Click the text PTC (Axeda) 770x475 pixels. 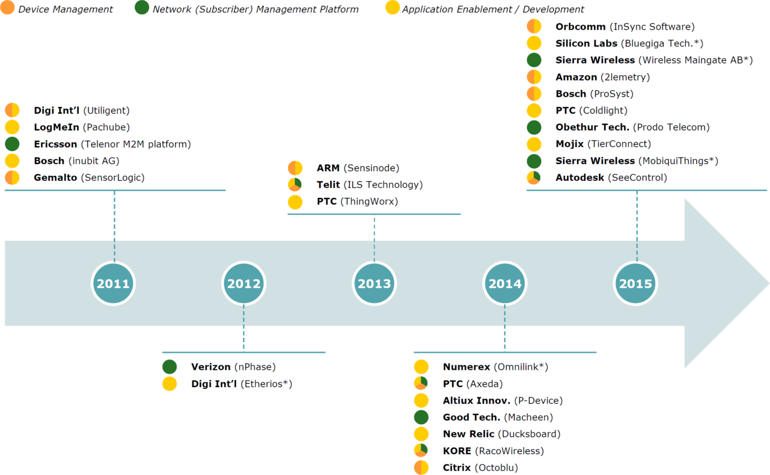click(473, 384)
